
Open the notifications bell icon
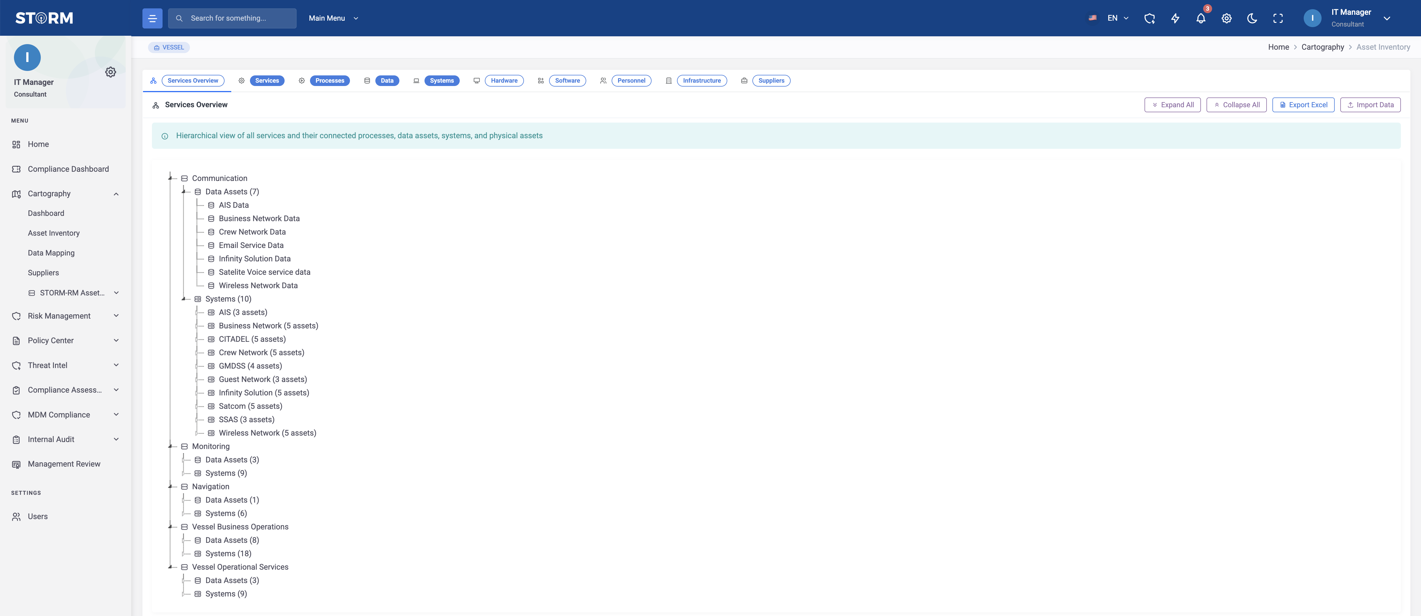(1200, 18)
